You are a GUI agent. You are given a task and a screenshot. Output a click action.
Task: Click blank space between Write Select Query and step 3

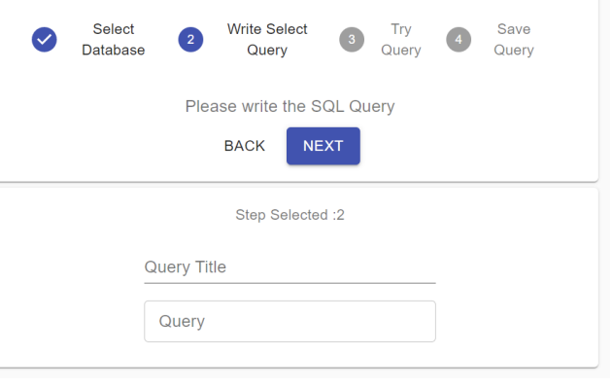(x=324, y=40)
